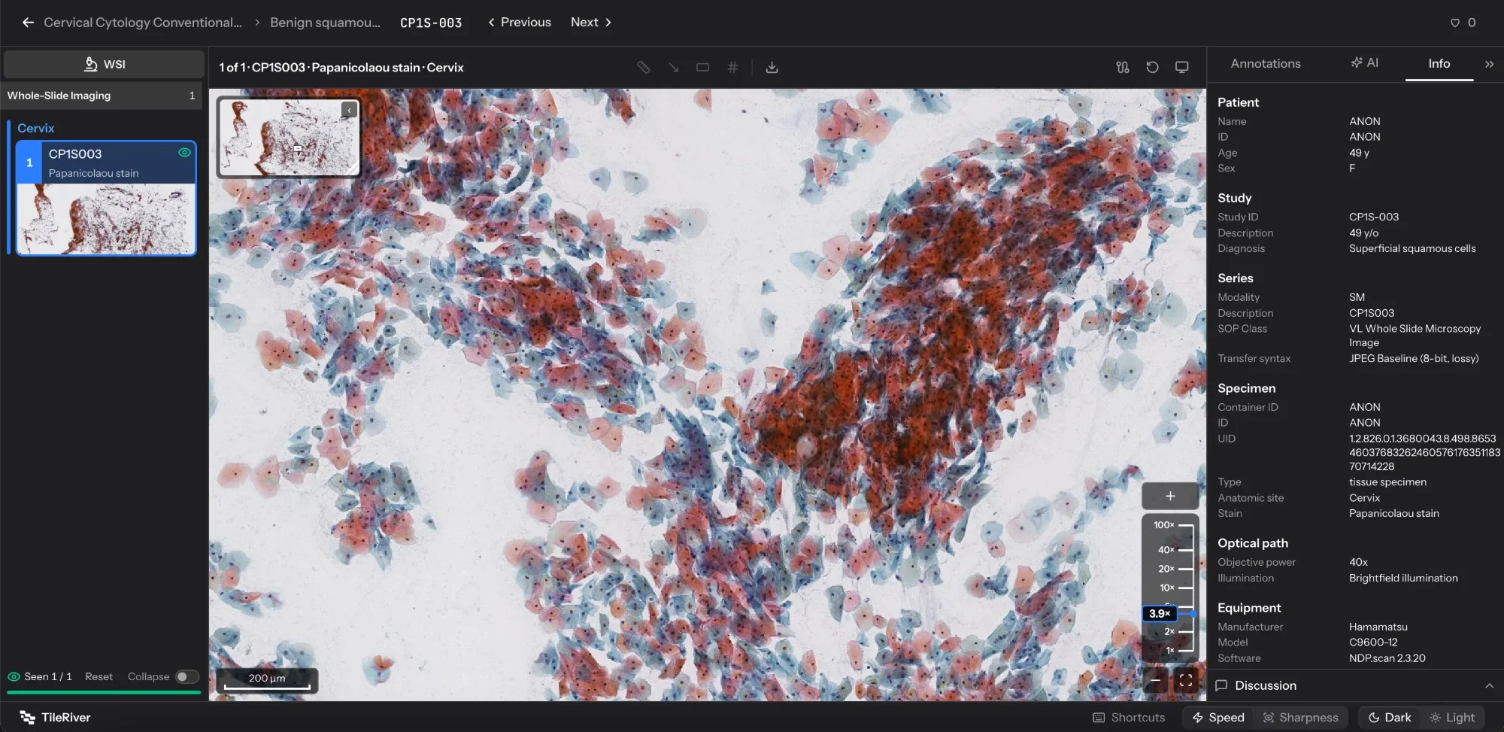Image resolution: width=1504 pixels, height=732 pixels.
Task: Download the current slide image
Action: click(772, 68)
